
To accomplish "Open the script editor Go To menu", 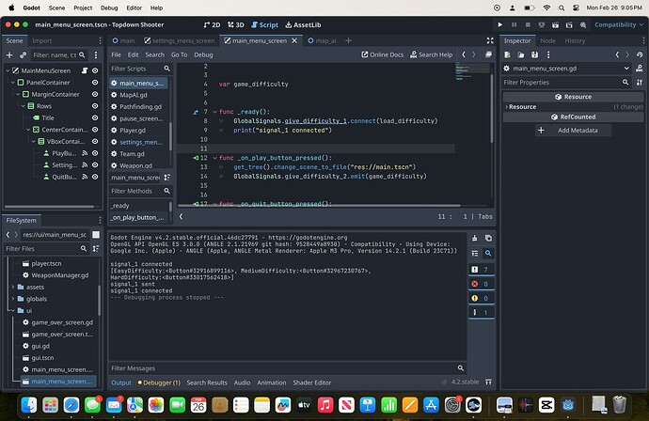I will point(179,55).
